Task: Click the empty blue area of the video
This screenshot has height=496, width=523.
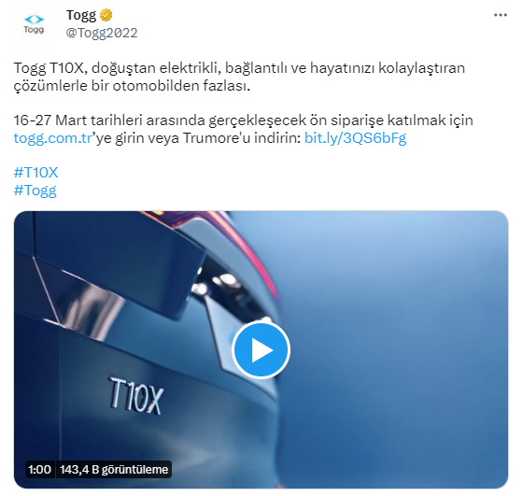Action: [x=401, y=333]
